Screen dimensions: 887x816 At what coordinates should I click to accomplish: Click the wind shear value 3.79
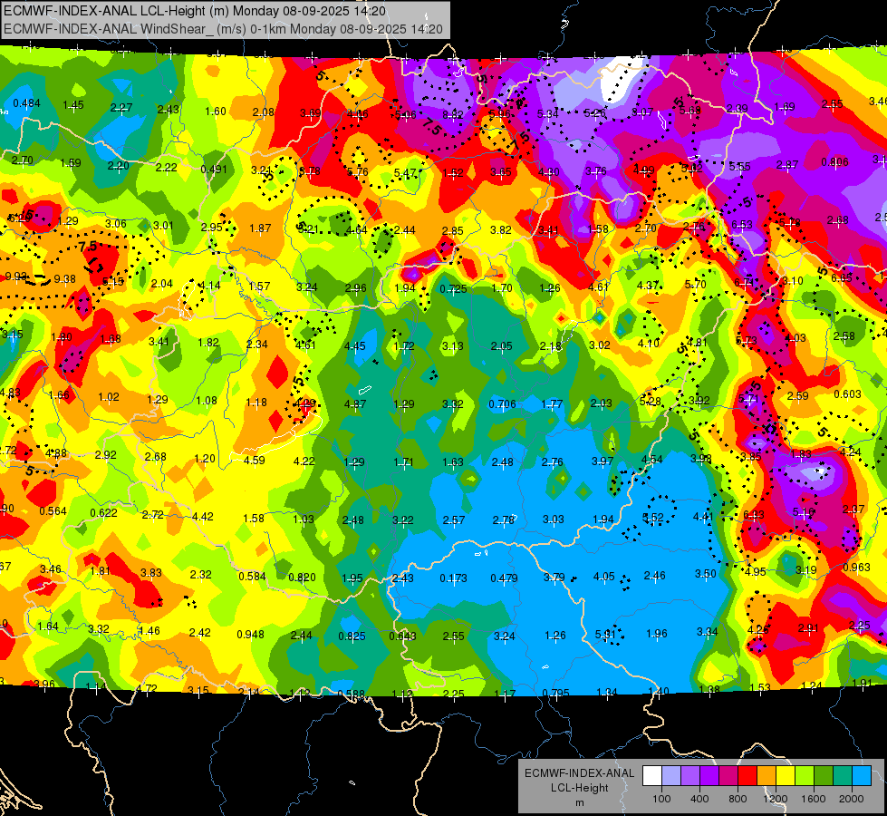click(554, 577)
